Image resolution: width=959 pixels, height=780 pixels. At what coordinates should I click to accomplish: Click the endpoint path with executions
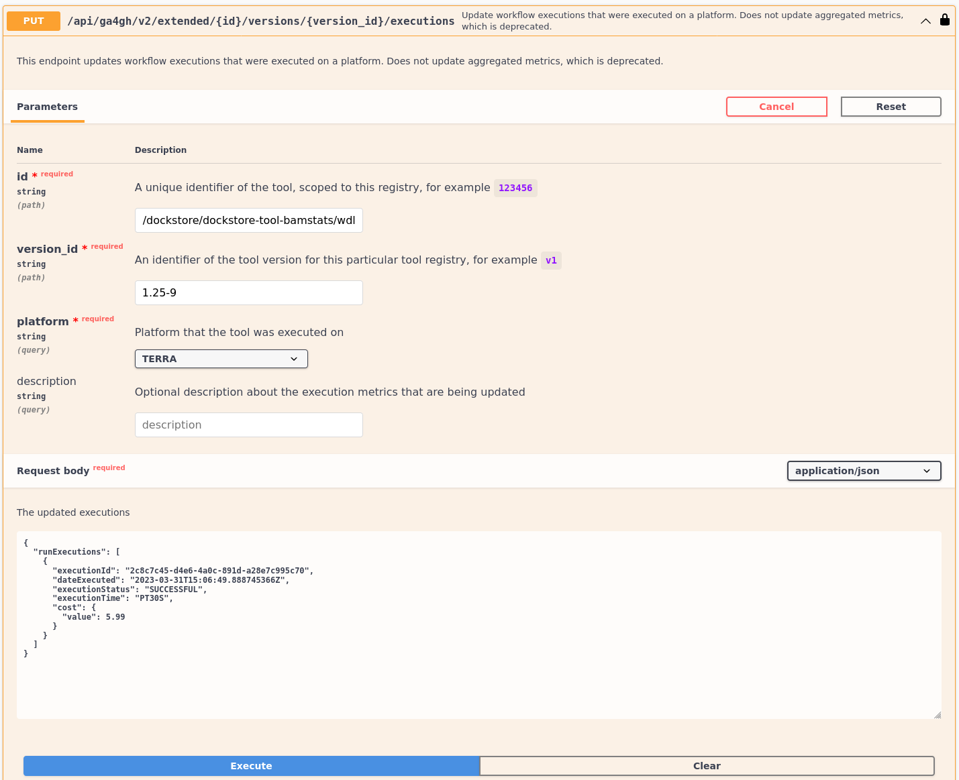[260, 21]
